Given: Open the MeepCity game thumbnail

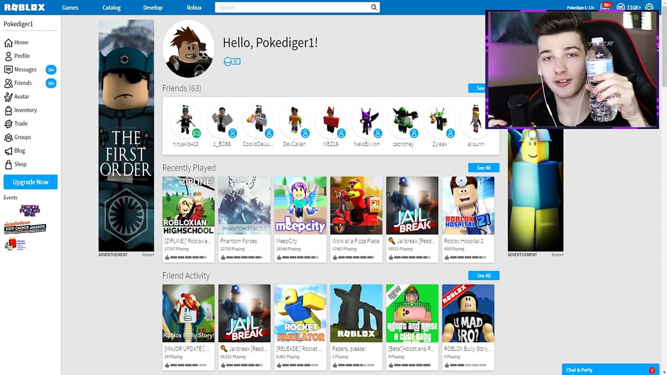Looking at the screenshot, I should pyautogui.click(x=300, y=206).
